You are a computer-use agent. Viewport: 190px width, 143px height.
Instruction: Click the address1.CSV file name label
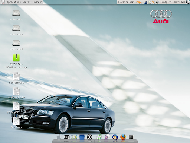click(17, 98)
